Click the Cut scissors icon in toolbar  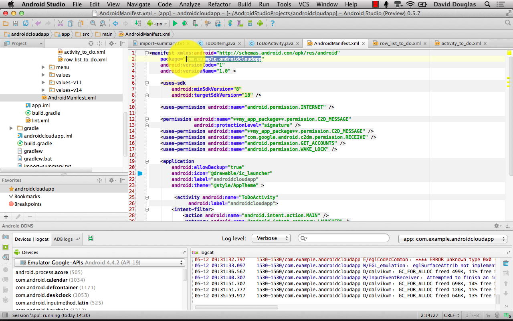60,24
